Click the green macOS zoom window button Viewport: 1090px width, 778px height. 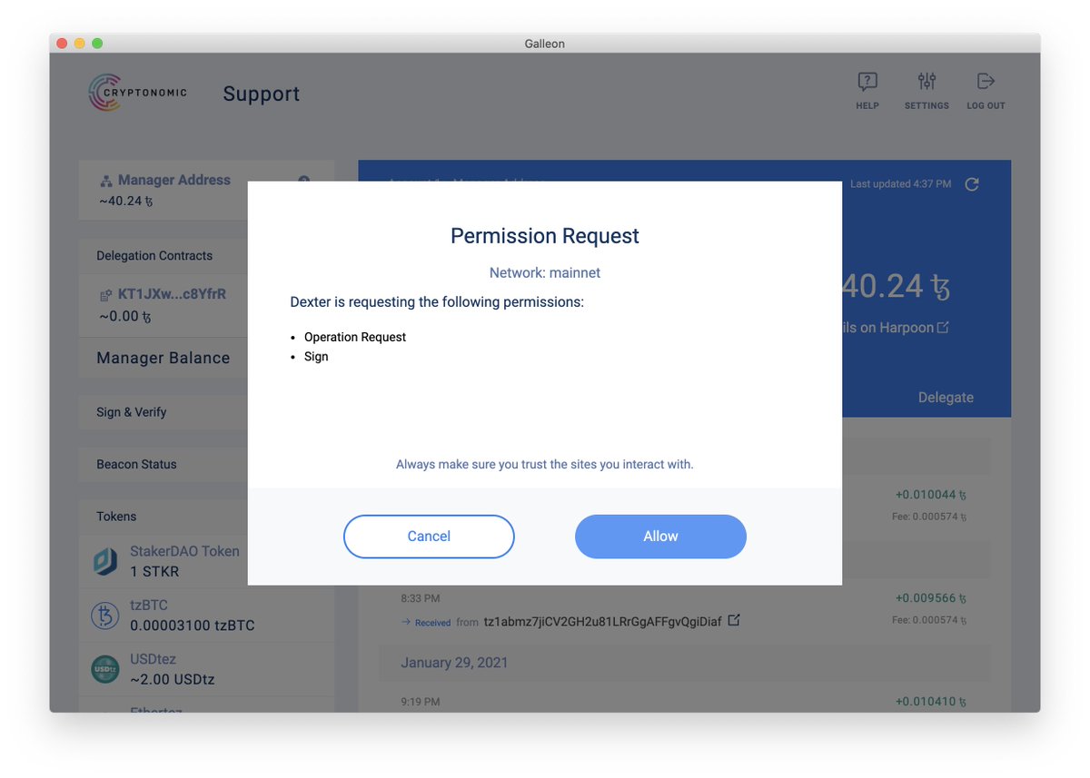pos(97,43)
